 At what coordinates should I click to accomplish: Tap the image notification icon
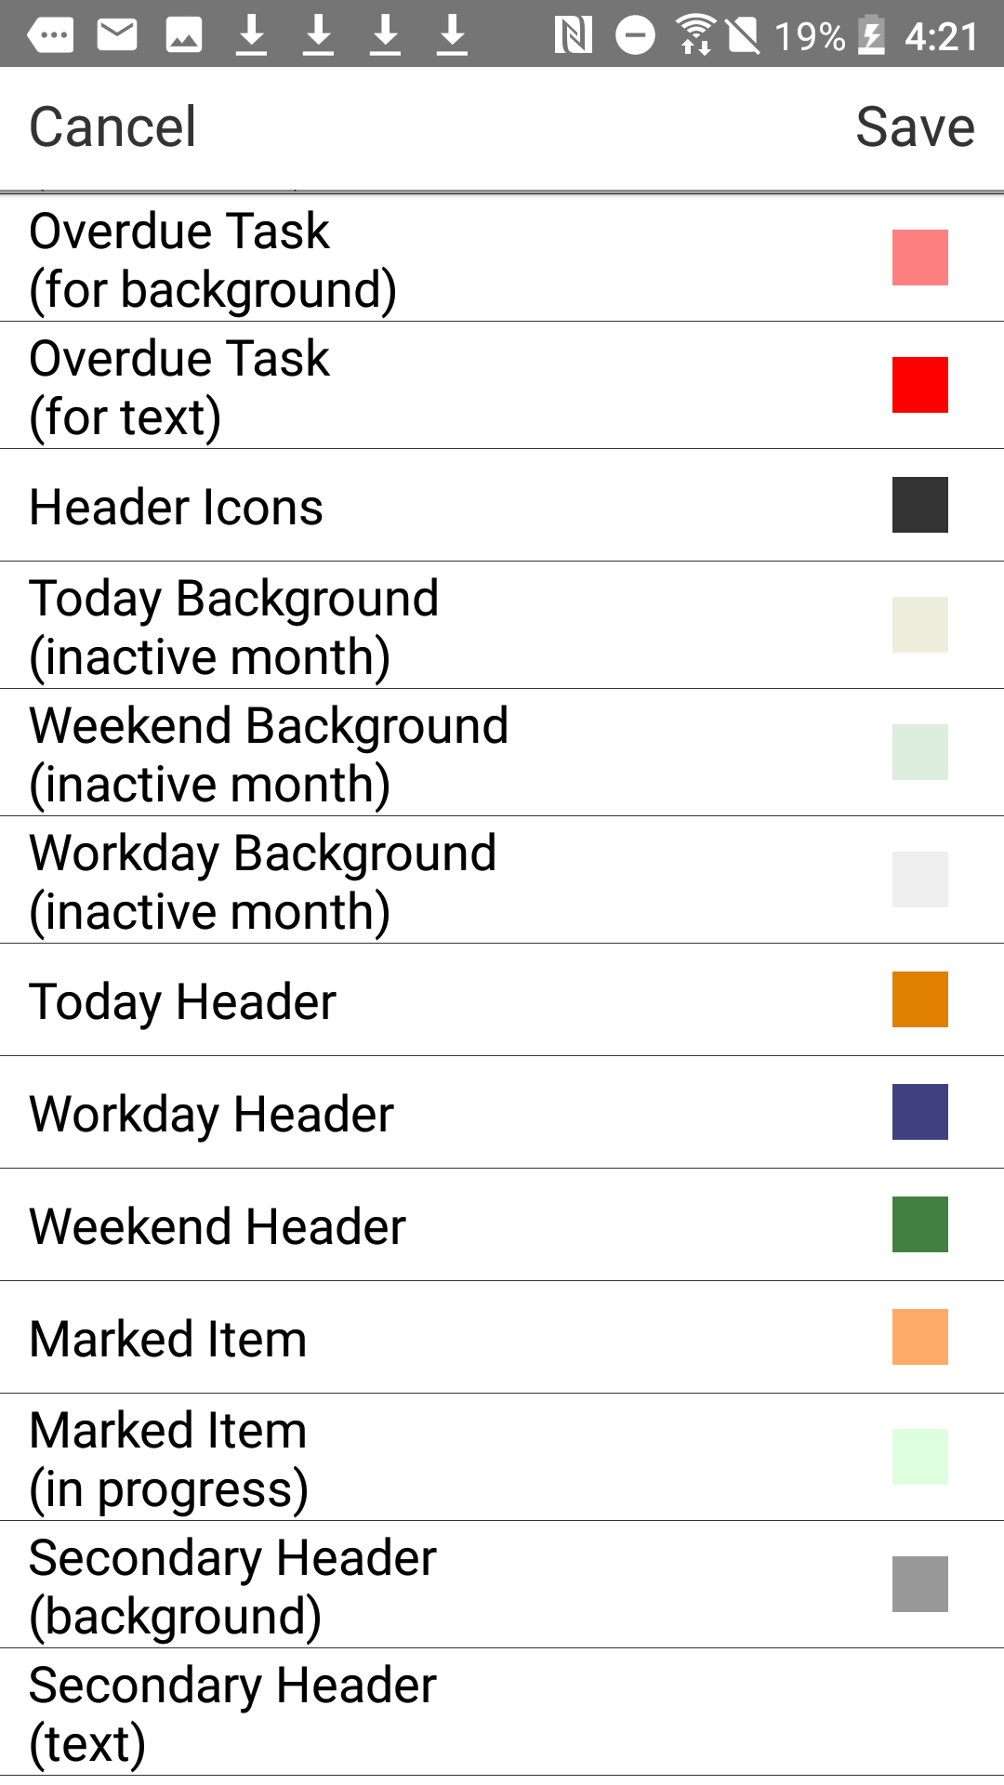(x=184, y=36)
